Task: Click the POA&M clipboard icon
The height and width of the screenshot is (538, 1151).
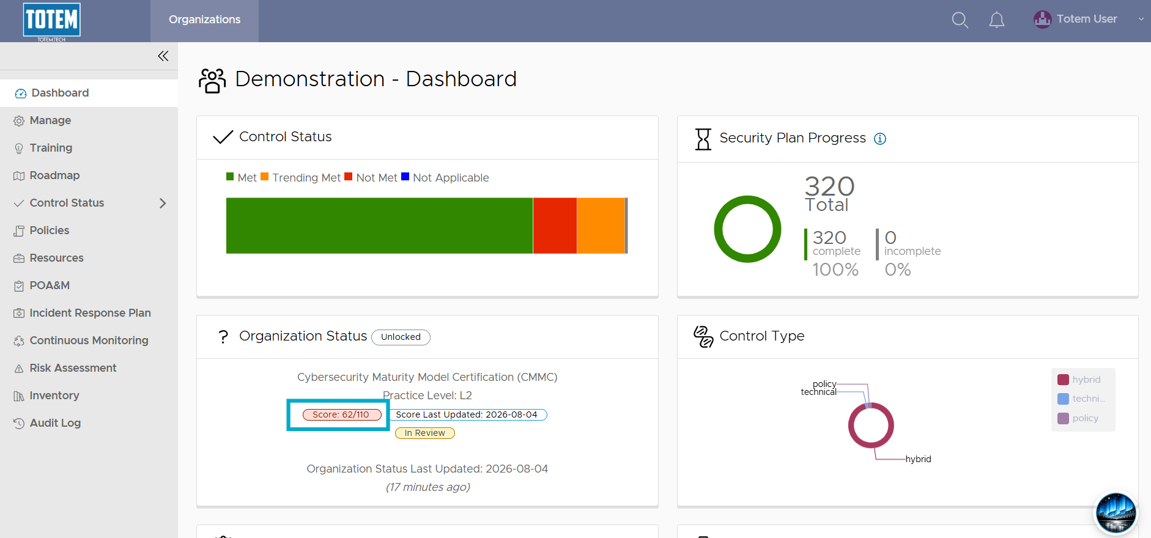Action: 19,286
